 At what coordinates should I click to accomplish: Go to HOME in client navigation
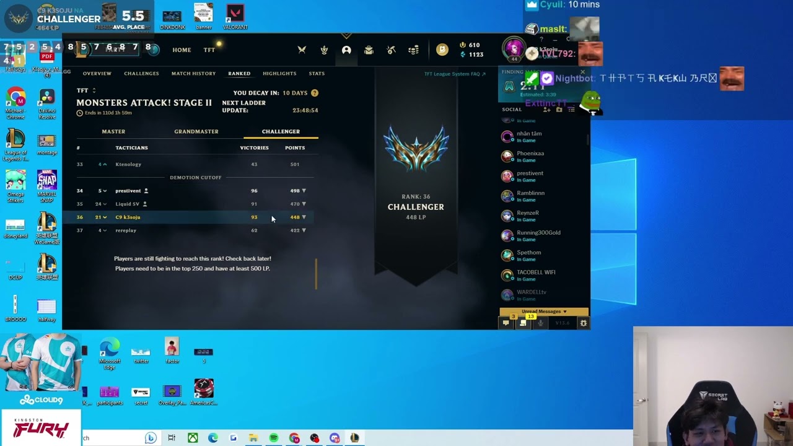pos(182,50)
